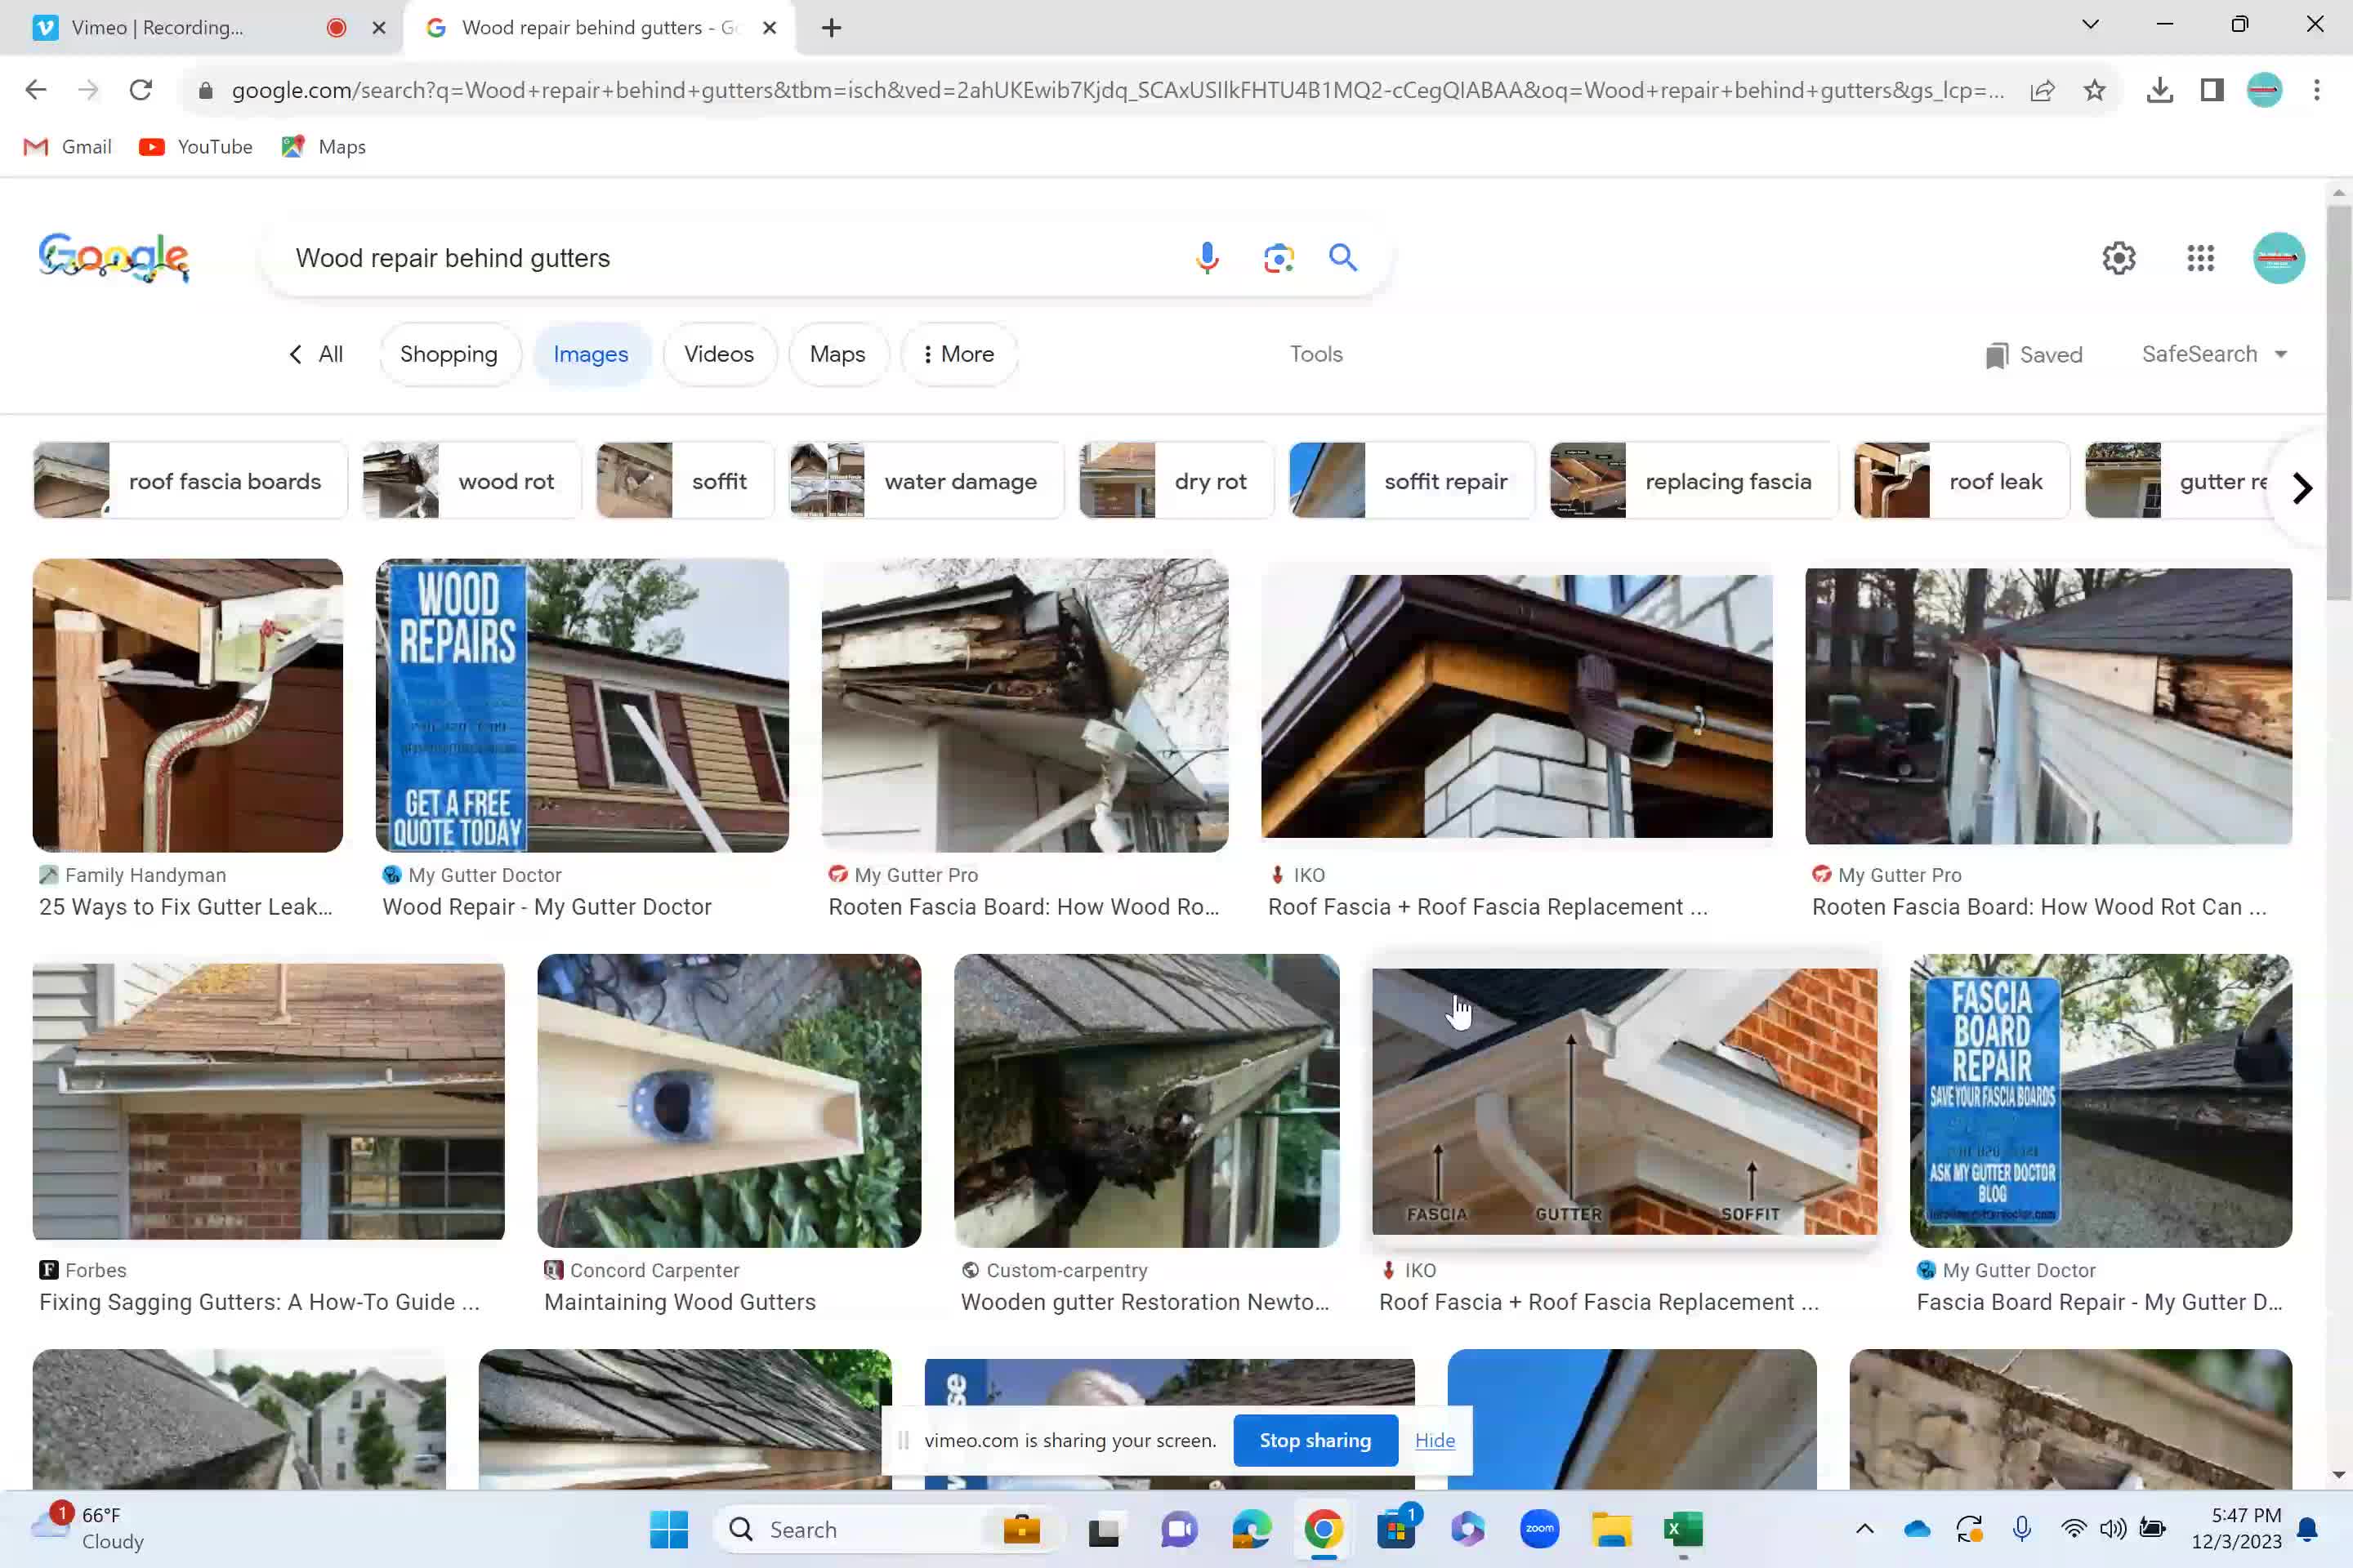Bookmark this page with star icon

point(2094,90)
